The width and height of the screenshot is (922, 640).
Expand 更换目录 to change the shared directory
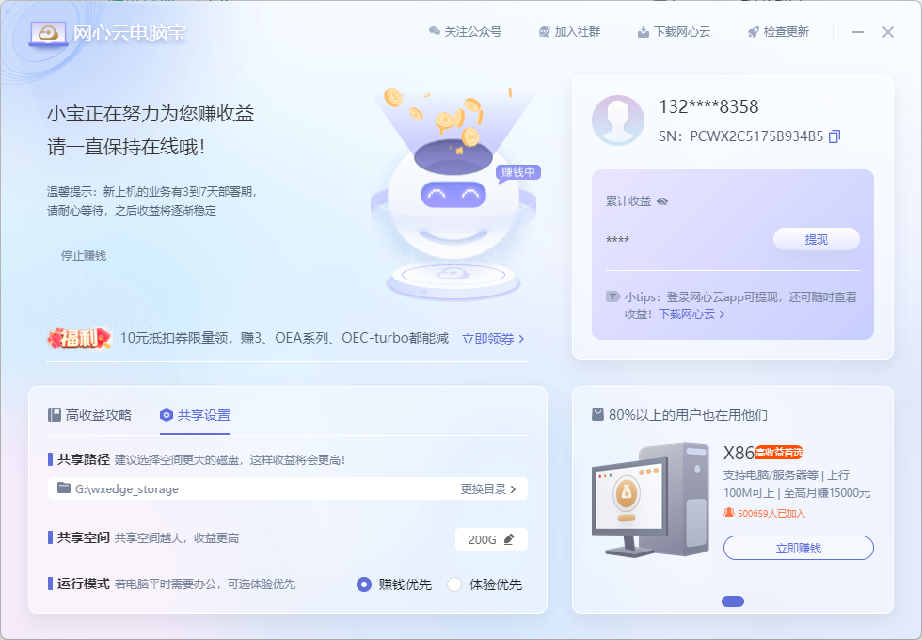click(x=488, y=489)
